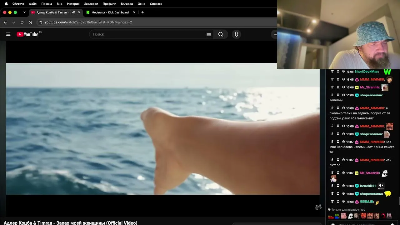Reload the YouTube page
Image resolution: width=400 pixels, height=225 pixels.
22,22
